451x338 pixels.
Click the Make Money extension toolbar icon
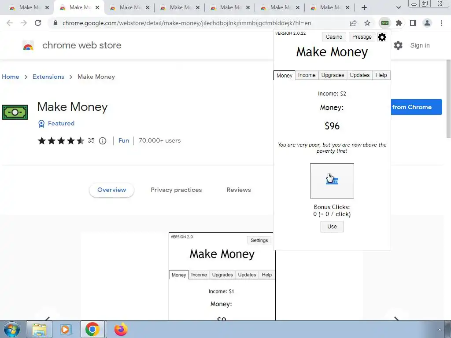point(385,23)
